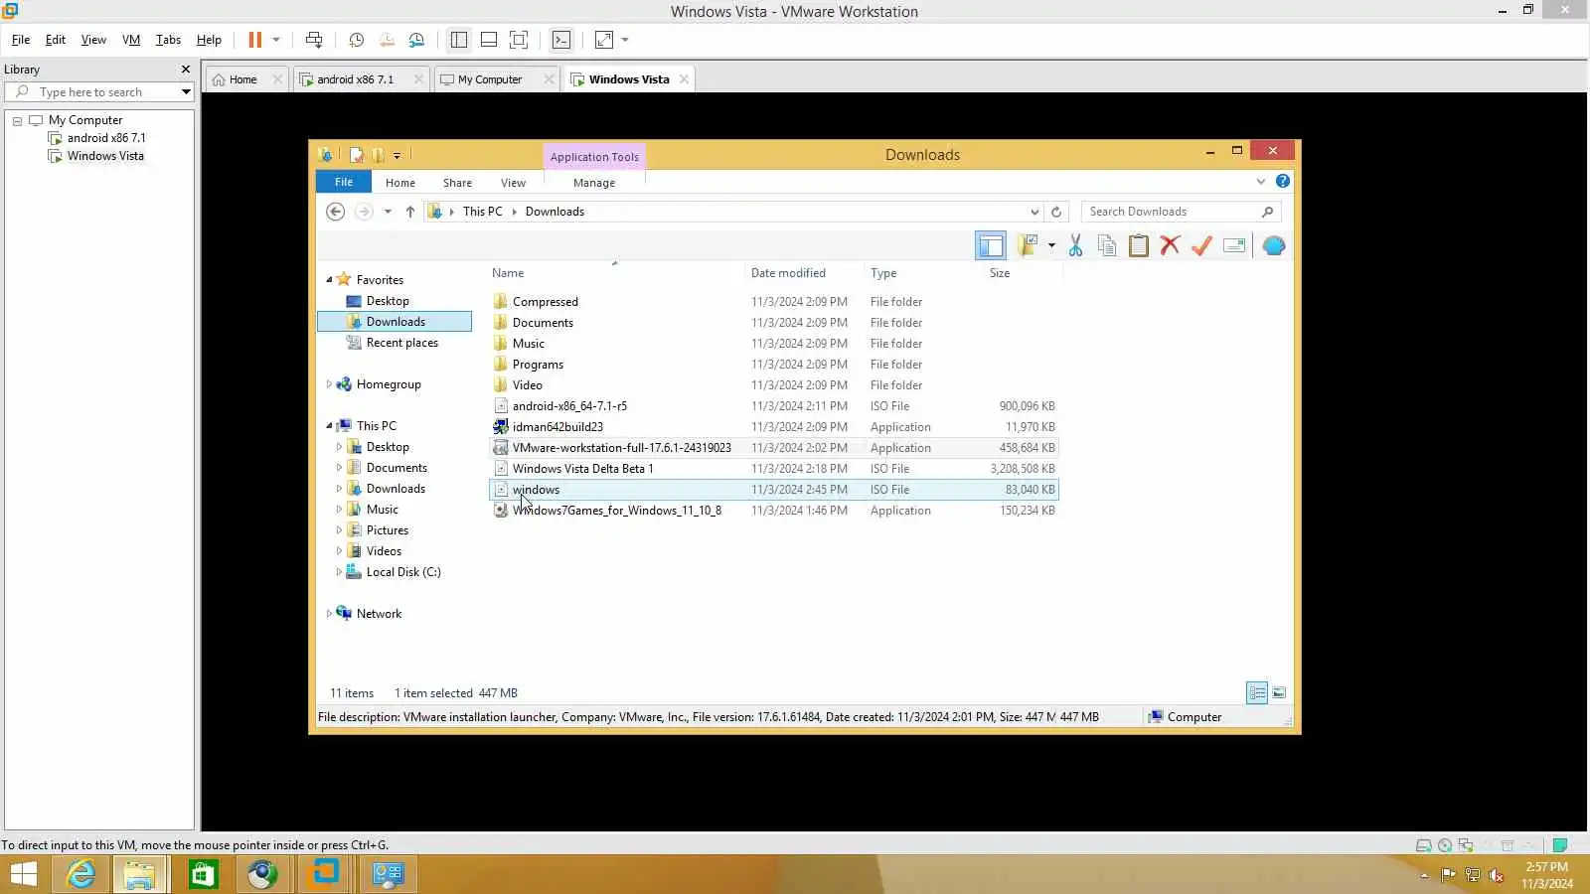
Task: Close the Library panel
Action: pyautogui.click(x=186, y=70)
